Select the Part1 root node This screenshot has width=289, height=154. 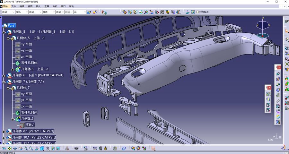(x=12, y=25)
